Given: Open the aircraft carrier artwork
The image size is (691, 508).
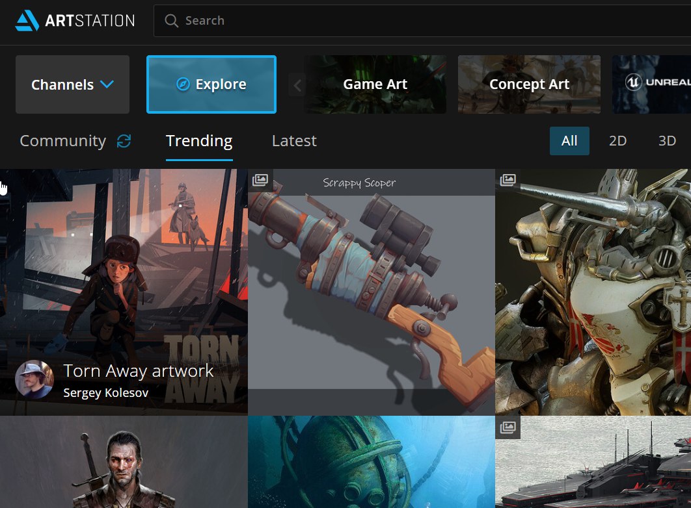Looking at the screenshot, I should (x=593, y=462).
